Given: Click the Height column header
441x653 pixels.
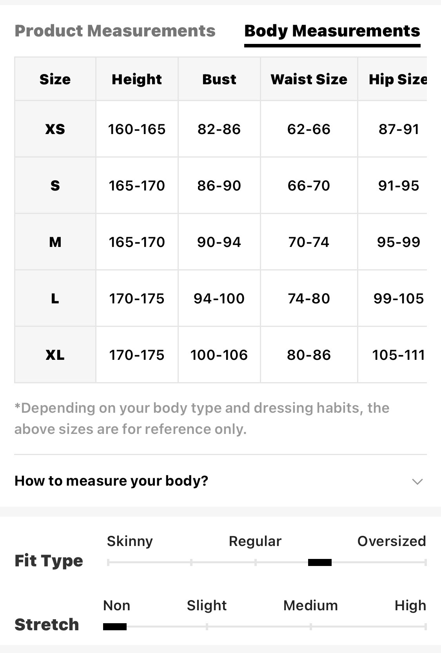Looking at the screenshot, I should point(137,79).
